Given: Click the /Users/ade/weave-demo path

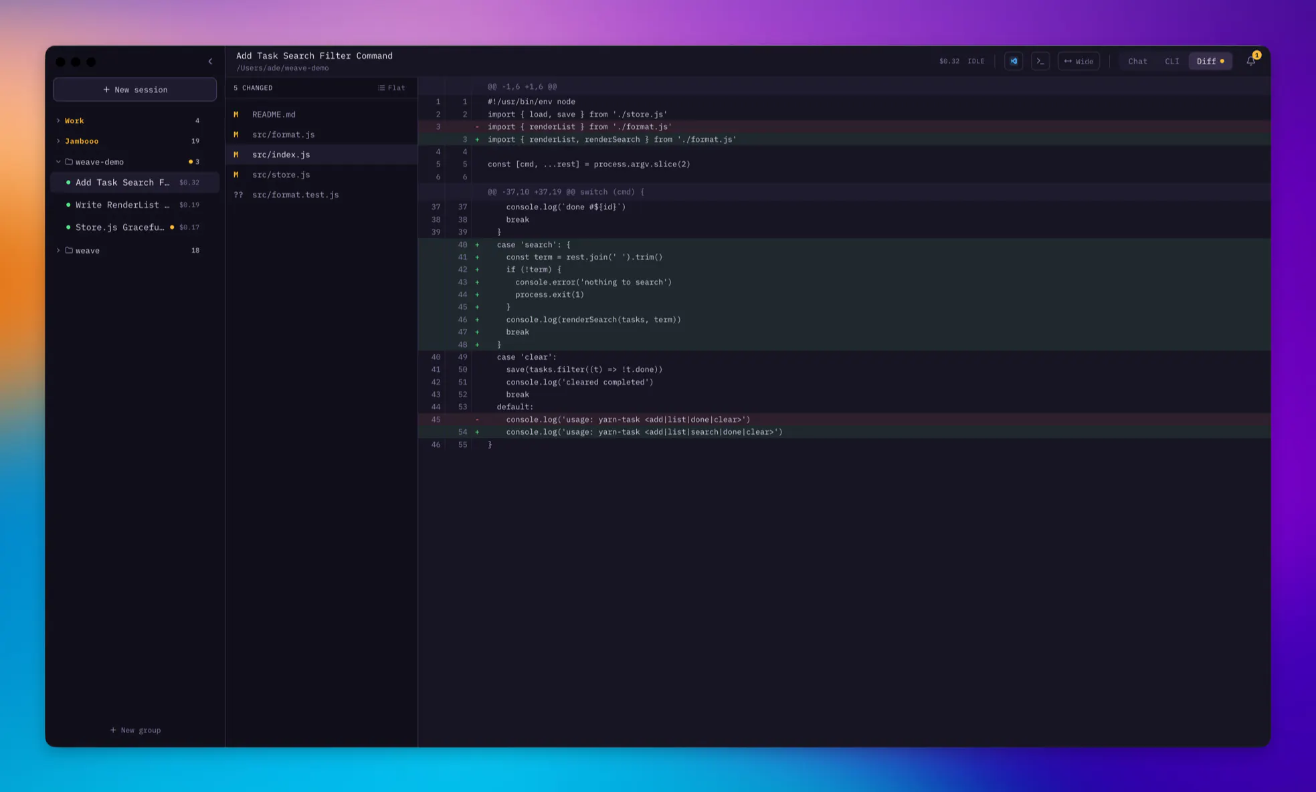Looking at the screenshot, I should [x=282, y=68].
